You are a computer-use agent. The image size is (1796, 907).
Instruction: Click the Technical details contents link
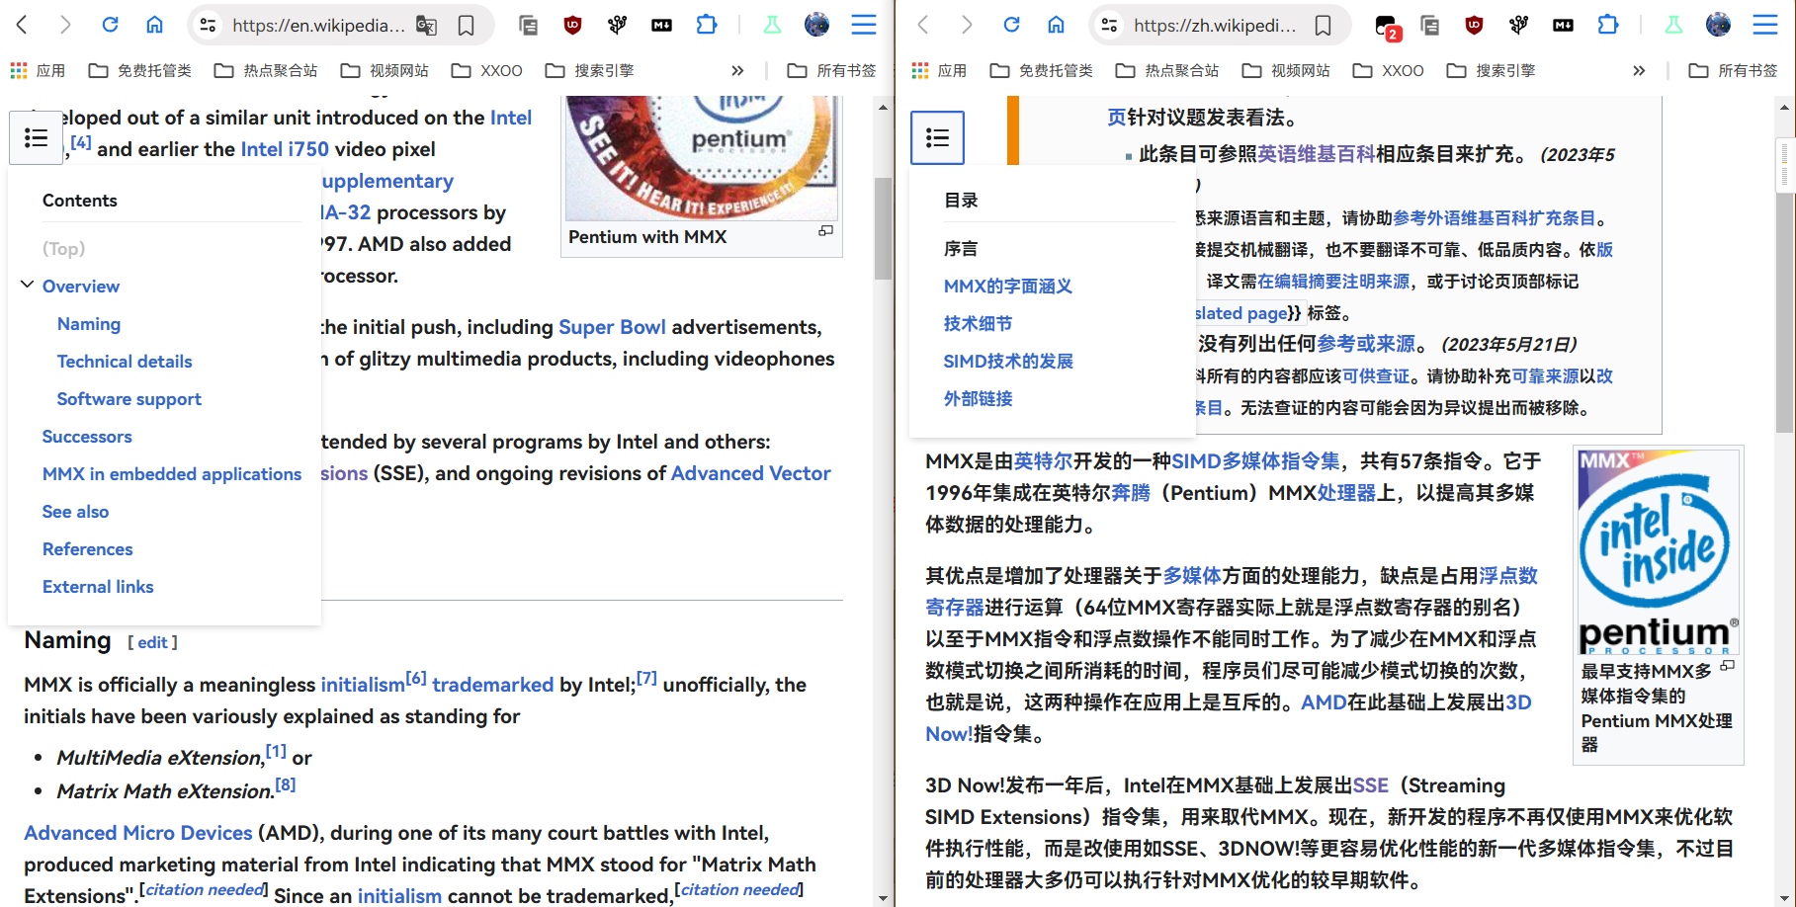125,361
